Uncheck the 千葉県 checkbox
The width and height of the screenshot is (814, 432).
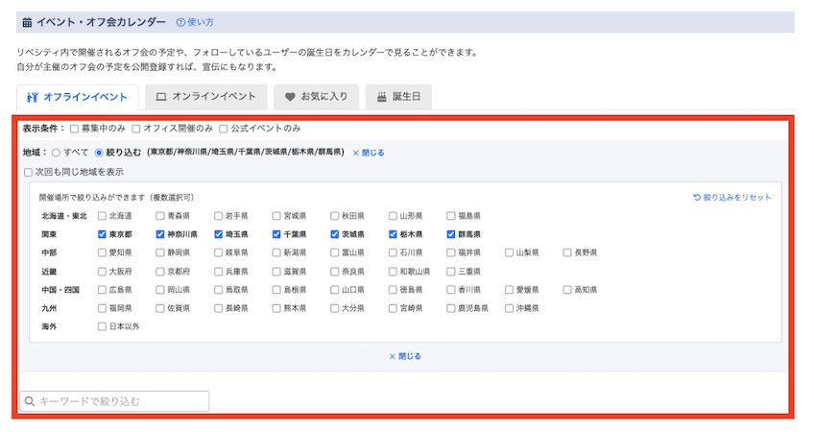276,234
